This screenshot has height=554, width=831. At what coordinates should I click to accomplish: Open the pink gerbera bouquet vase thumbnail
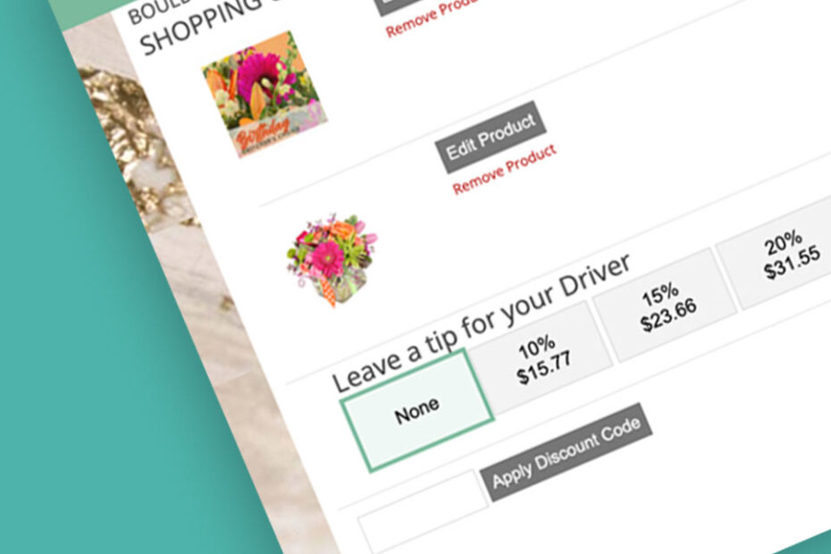click(x=332, y=259)
